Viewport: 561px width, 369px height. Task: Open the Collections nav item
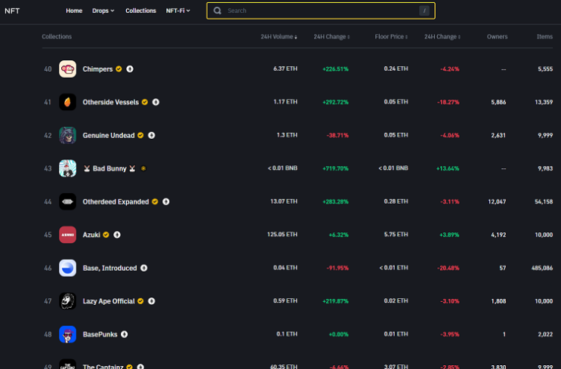(x=140, y=11)
